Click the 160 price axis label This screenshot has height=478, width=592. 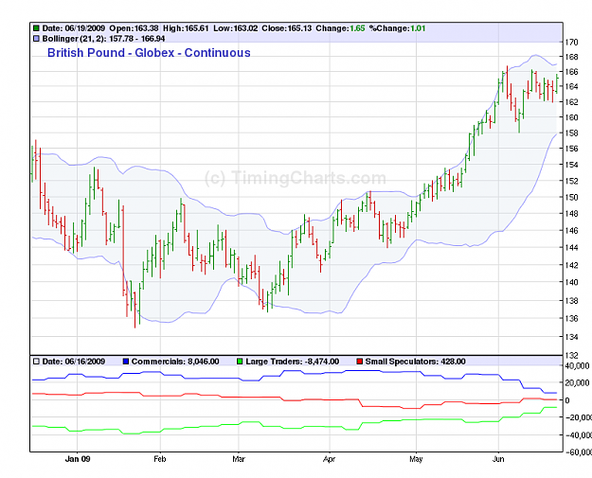pyautogui.click(x=571, y=117)
